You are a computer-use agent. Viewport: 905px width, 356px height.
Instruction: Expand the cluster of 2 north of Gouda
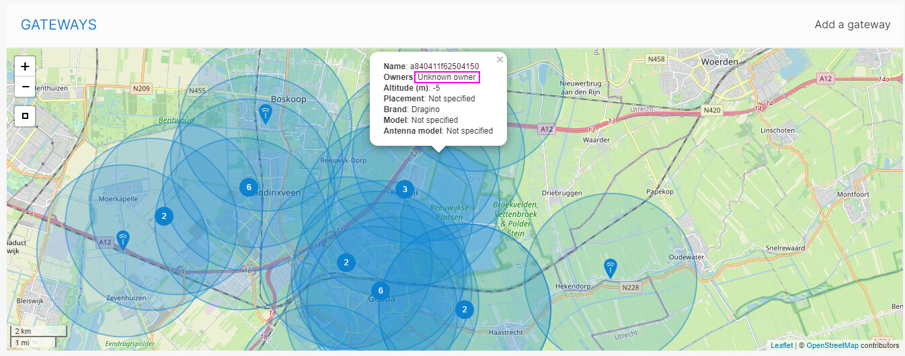(x=346, y=263)
